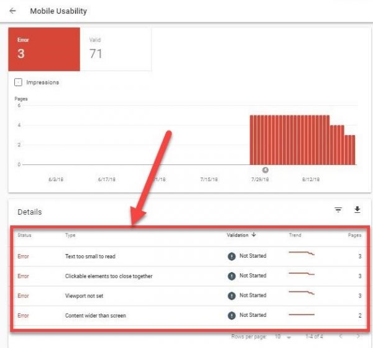Click trend sparkline for Content wider than screen
This screenshot has width=373, height=348.
point(302,314)
